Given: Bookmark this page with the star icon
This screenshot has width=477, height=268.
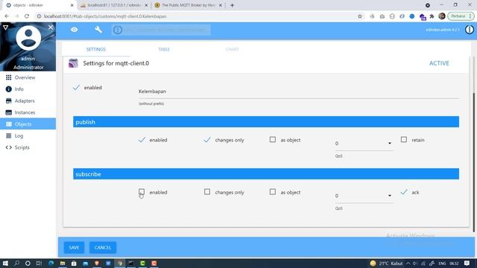Looking at the screenshot, I should click(x=360, y=16).
